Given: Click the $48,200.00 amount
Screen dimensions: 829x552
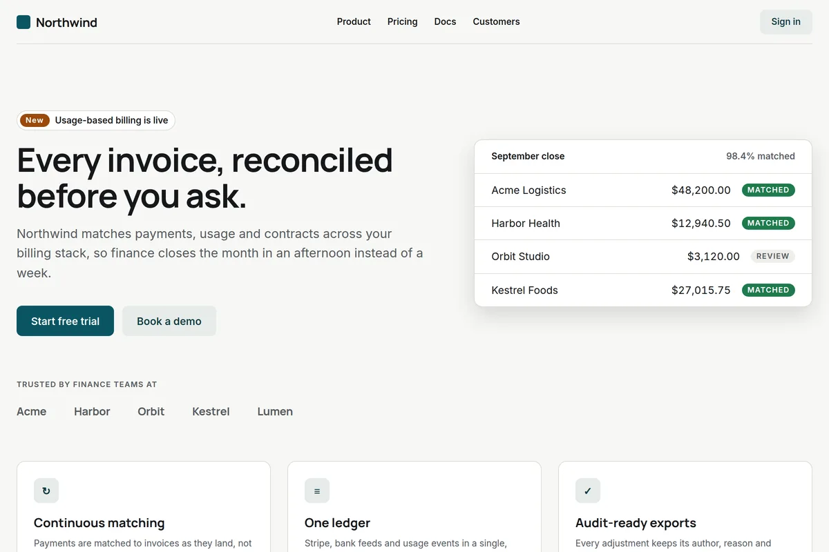Looking at the screenshot, I should pos(701,190).
